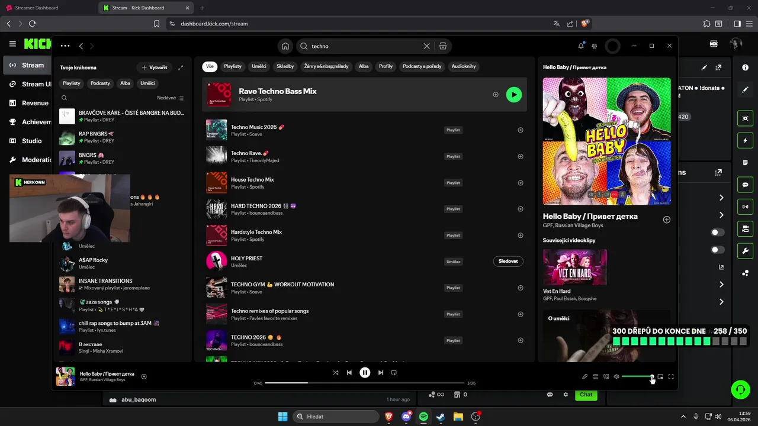Follow HOLY PRIEST with Sledovat
Viewport: 758px width, 426px height.
[x=508, y=262]
